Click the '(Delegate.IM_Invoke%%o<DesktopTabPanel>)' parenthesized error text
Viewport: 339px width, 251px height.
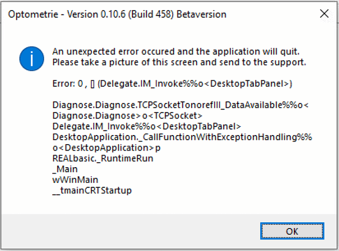point(195,84)
